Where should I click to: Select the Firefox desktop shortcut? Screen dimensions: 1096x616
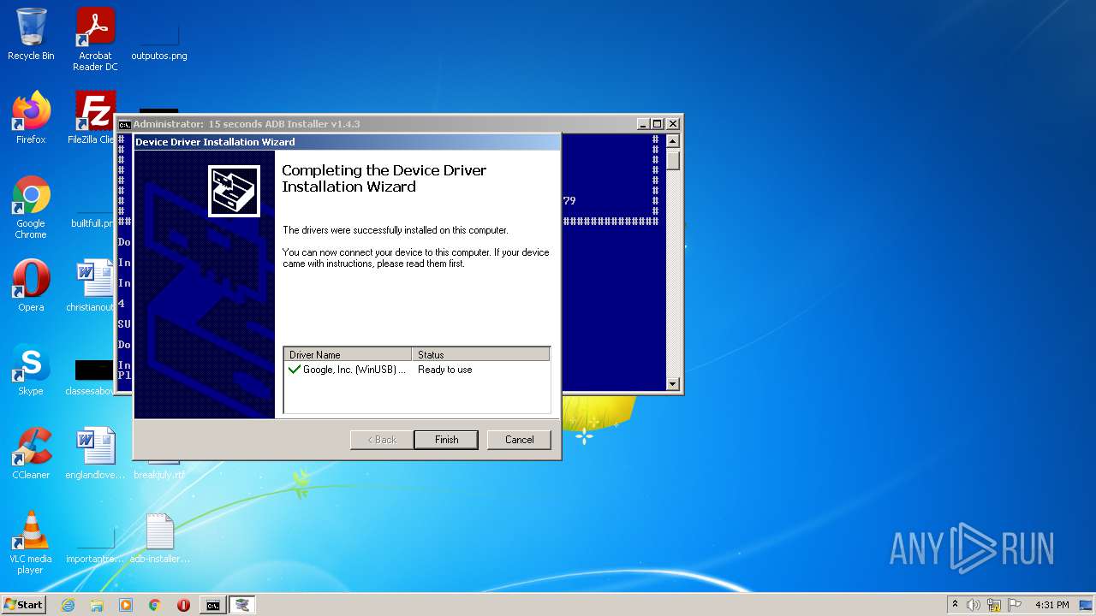[31, 119]
